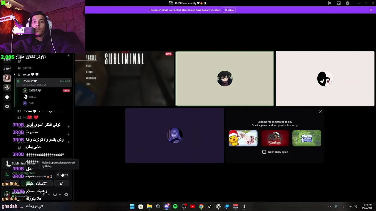The width and height of the screenshot is (376, 211).
Task: Click Disable in the Streamer Mode banner
Action: pos(229,10)
